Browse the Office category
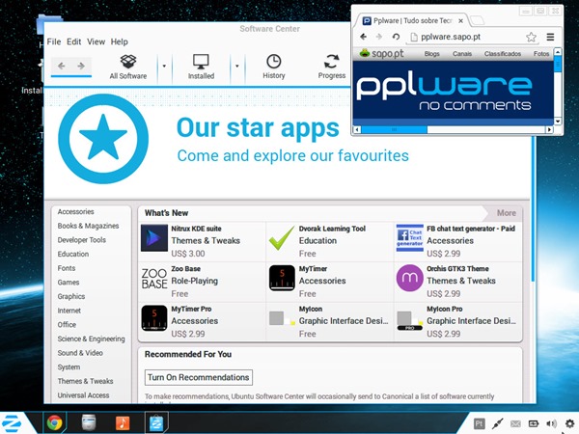579x434 pixels. point(67,325)
